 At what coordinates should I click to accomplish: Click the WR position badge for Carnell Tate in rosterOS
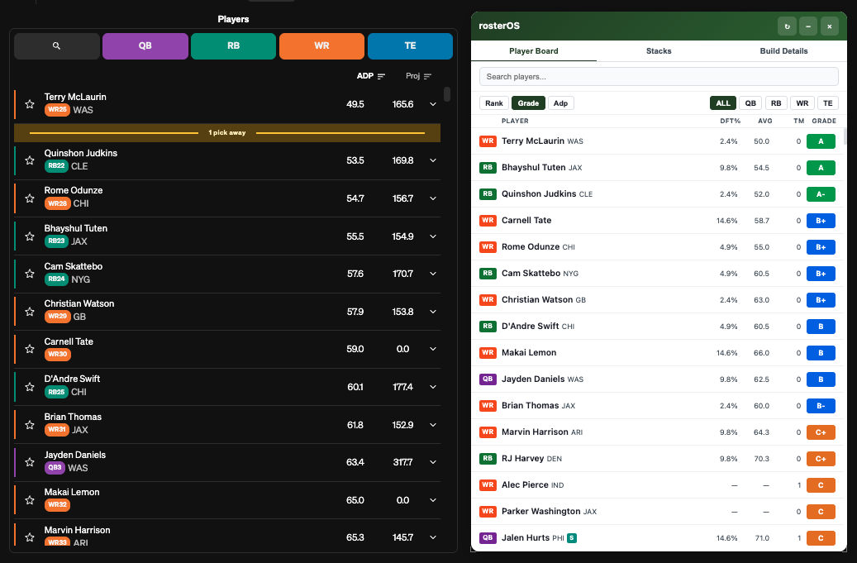(x=488, y=220)
